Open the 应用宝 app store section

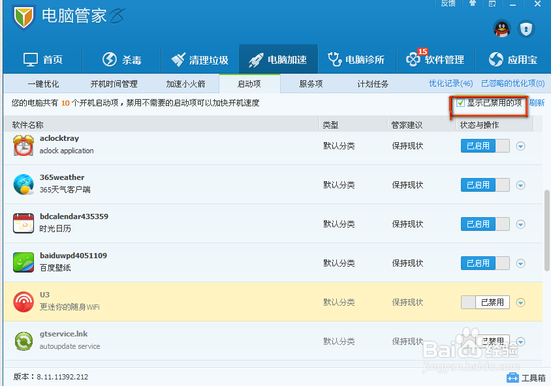pos(513,59)
